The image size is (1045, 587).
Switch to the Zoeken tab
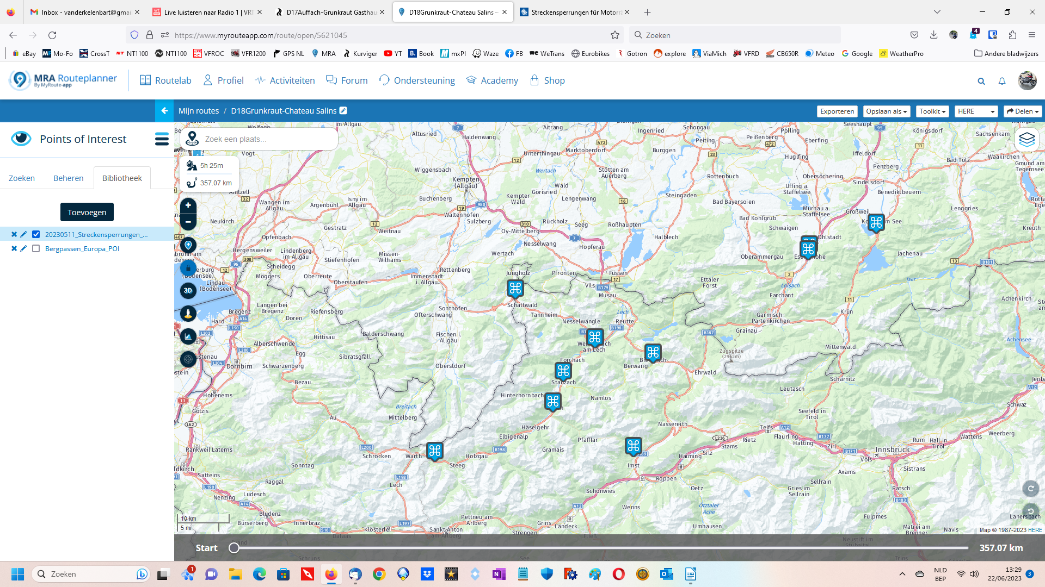coord(22,178)
